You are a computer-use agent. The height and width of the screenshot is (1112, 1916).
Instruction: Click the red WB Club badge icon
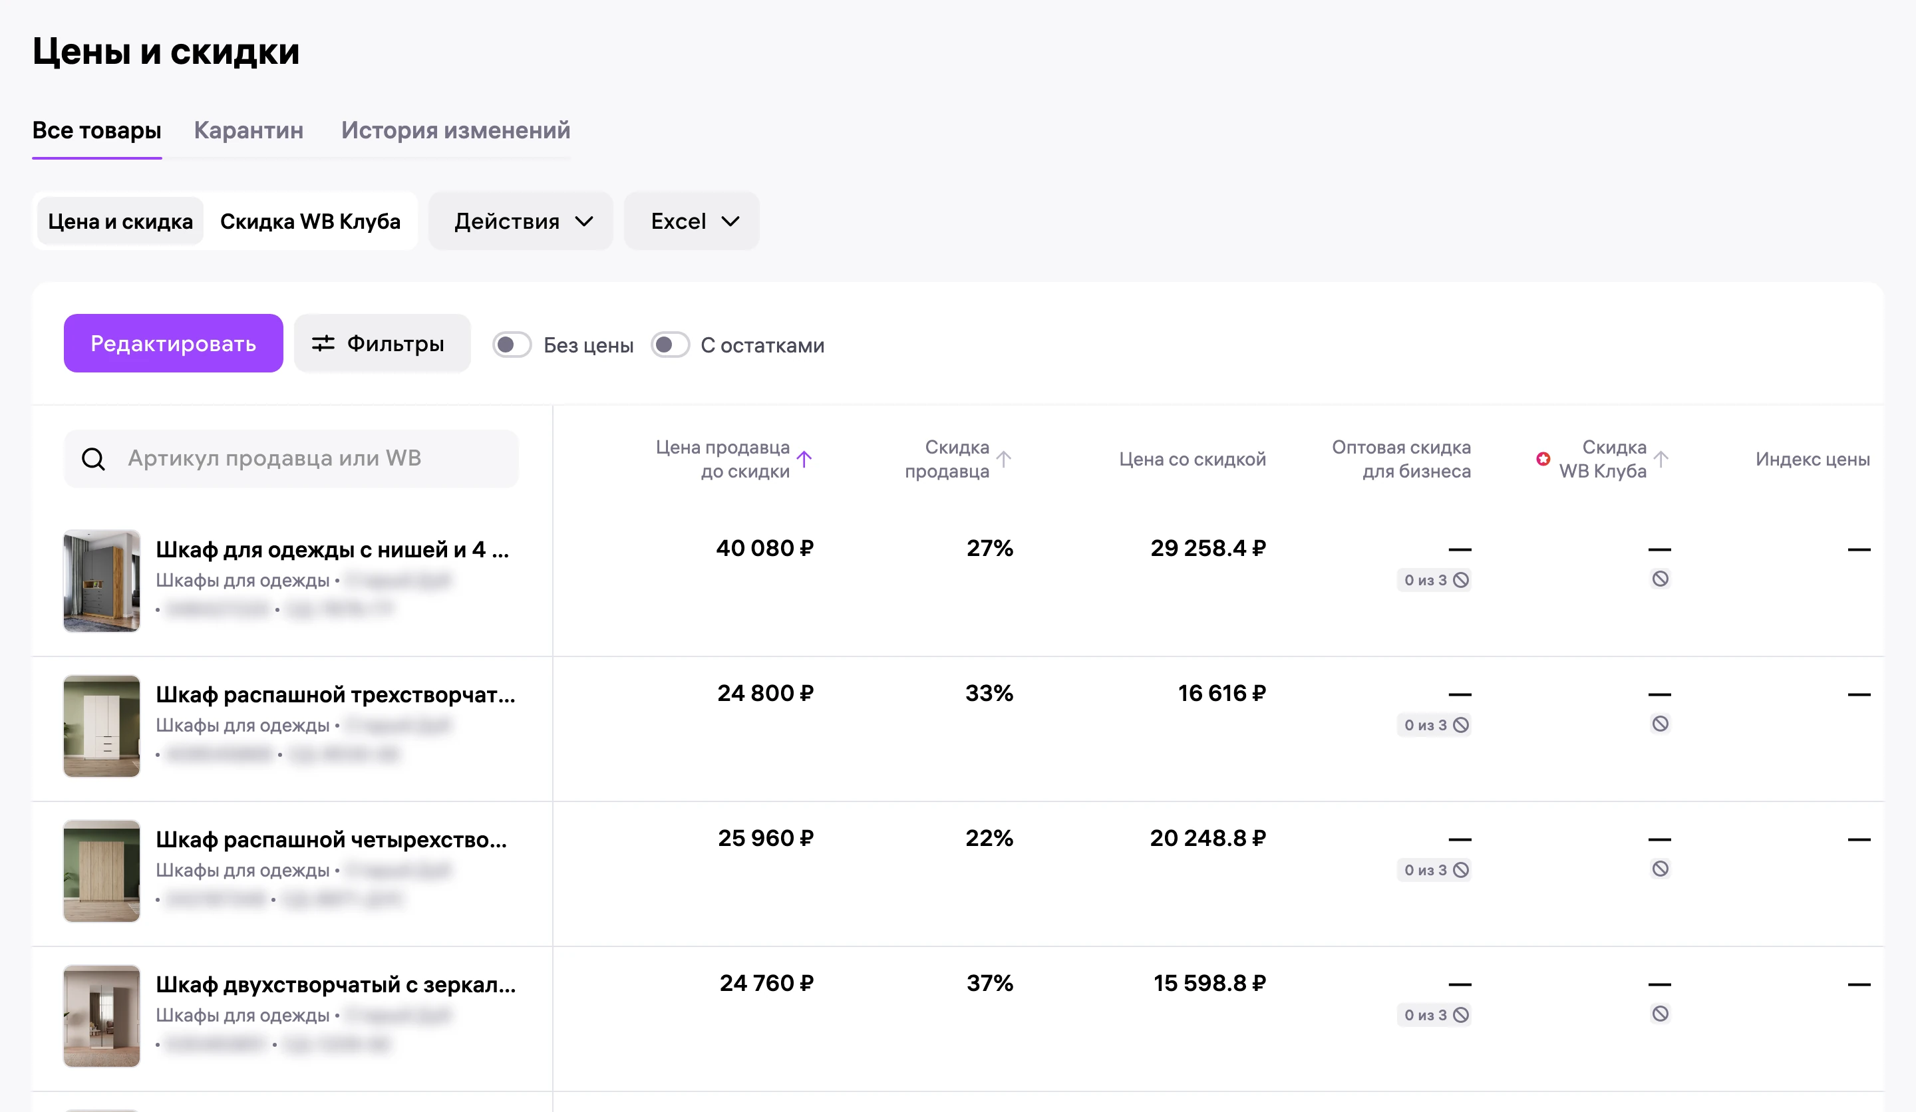click(x=1543, y=458)
